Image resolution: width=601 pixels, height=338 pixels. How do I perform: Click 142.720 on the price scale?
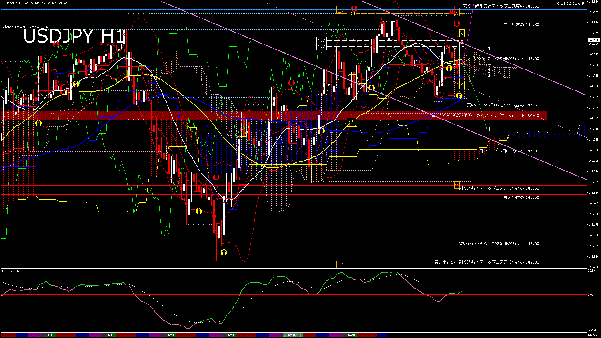593,267
